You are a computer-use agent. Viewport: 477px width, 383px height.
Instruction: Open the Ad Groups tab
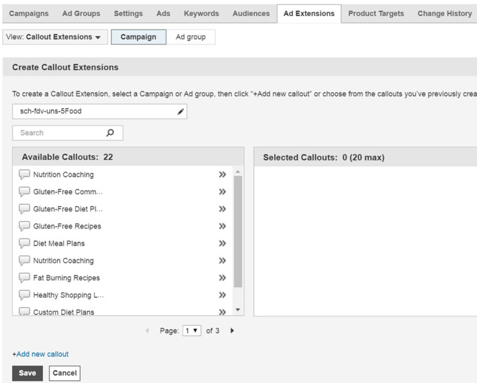pyautogui.click(x=81, y=13)
